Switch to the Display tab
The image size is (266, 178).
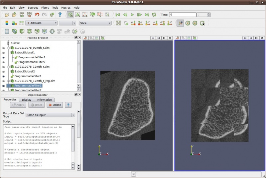coord(27,100)
